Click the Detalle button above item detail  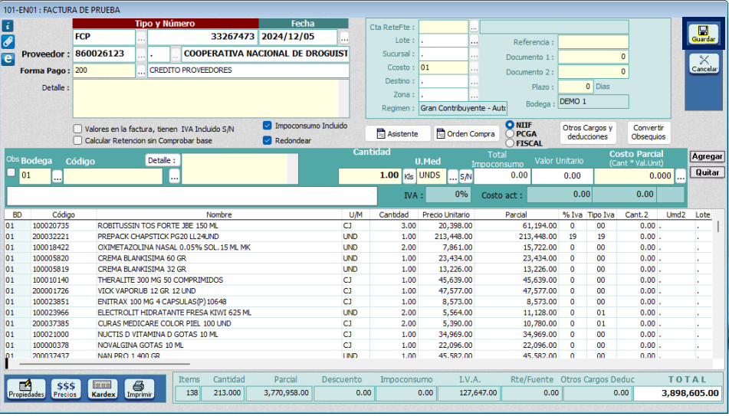point(163,160)
